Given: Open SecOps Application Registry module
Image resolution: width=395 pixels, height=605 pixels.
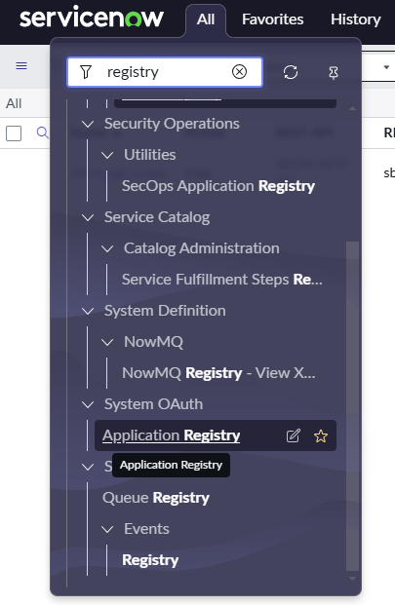Looking at the screenshot, I should point(218,186).
